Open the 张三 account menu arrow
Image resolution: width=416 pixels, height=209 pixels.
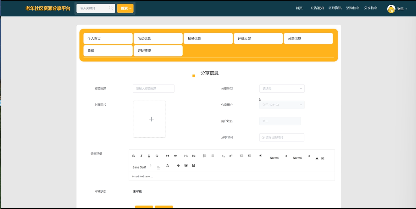point(406,9)
